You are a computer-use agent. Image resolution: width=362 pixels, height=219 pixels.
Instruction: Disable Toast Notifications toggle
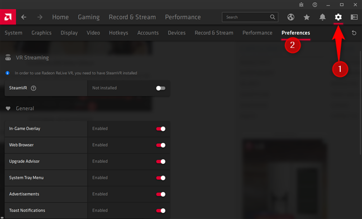click(161, 211)
